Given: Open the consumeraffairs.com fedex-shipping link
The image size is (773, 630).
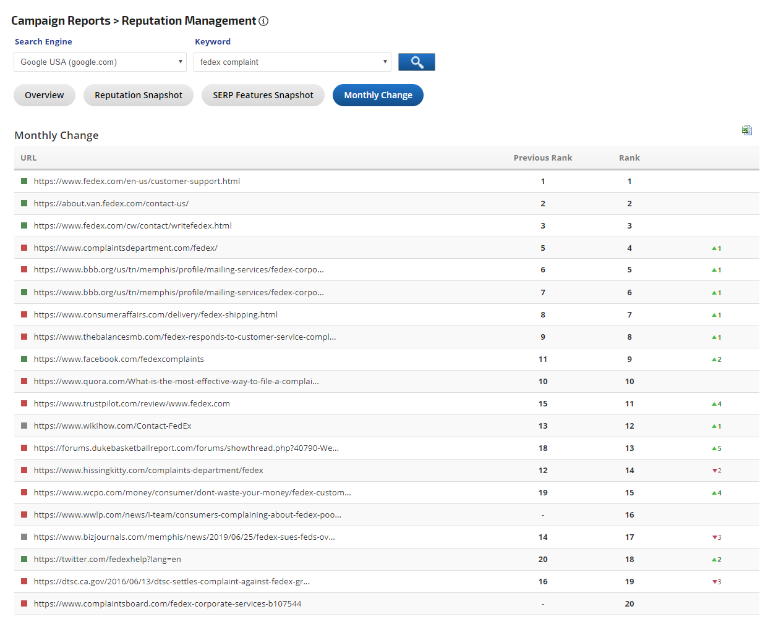Looking at the screenshot, I should click(156, 315).
